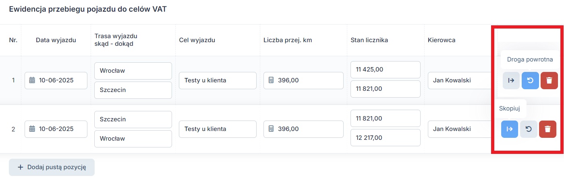Delete row 2 with the red trash icon
Screen dimensions: 564x178
point(547,129)
